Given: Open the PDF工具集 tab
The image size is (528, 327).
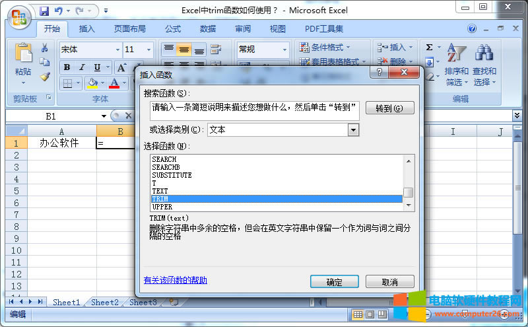Looking at the screenshot, I should tap(324, 29).
